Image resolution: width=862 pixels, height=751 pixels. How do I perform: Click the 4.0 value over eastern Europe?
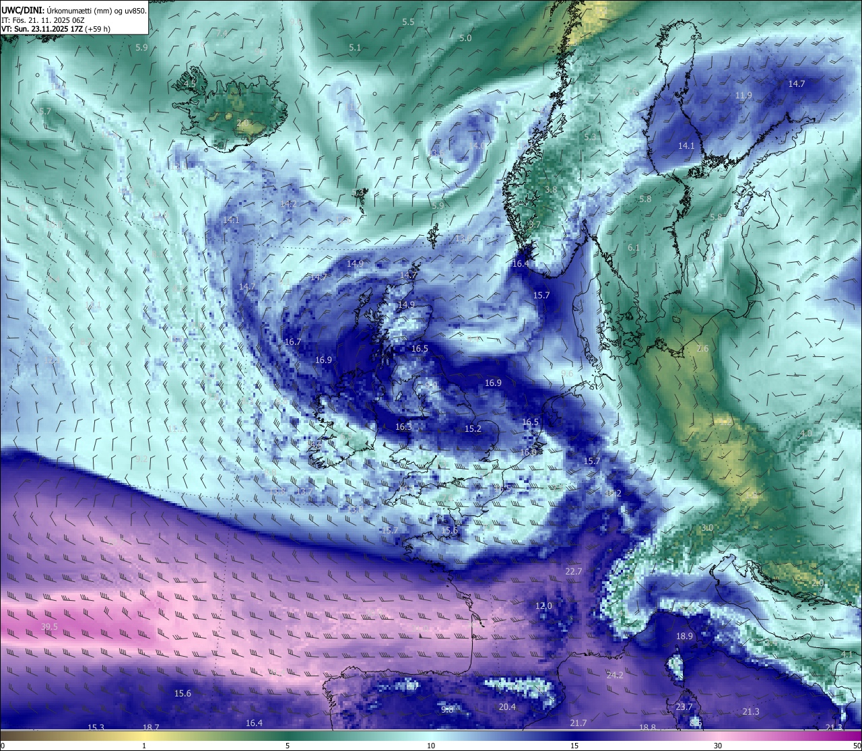pos(805,434)
